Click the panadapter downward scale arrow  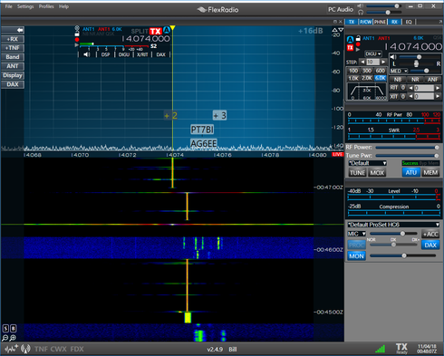[341, 30]
